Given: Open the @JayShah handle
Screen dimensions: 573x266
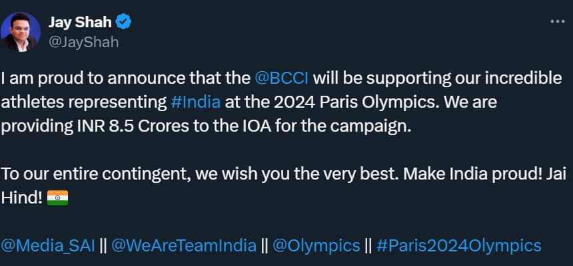Looking at the screenshot, I should tap(83, 41).
